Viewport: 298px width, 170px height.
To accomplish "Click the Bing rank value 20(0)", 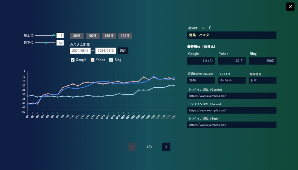I will pyautogui.click(x=262, y=61).
